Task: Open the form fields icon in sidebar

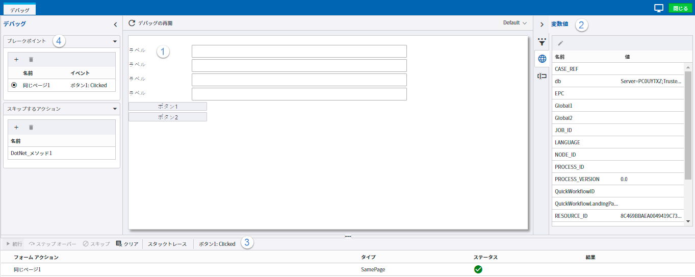Action: 542,76
